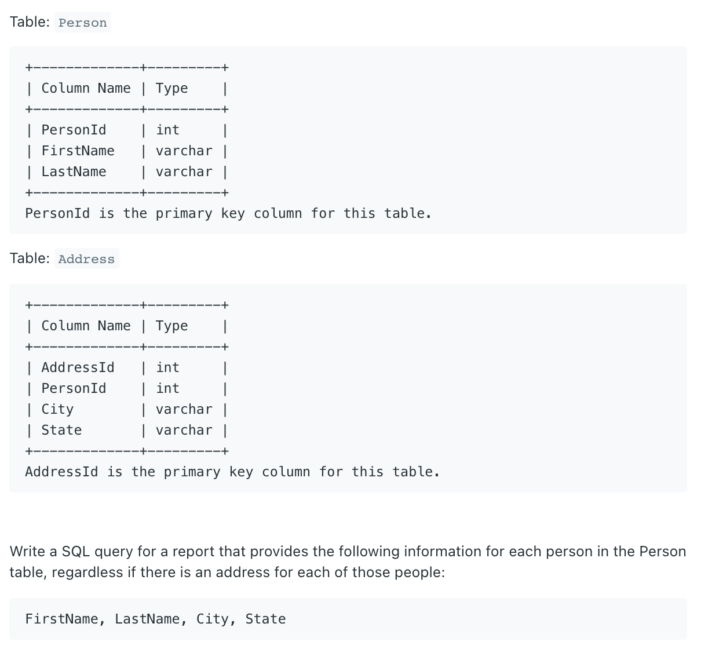
Task: Click the PersonId row in Address table
Action: pos(74,389)
